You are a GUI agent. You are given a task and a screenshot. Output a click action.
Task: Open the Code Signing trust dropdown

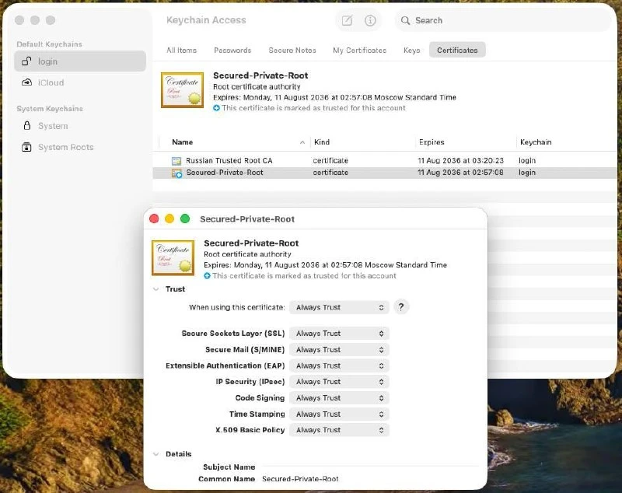click(x=339, y=398)
